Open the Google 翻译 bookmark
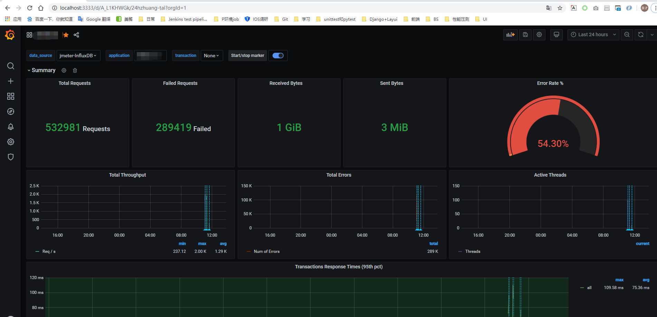The image size is (657, 317). click(x=94, y=19)
